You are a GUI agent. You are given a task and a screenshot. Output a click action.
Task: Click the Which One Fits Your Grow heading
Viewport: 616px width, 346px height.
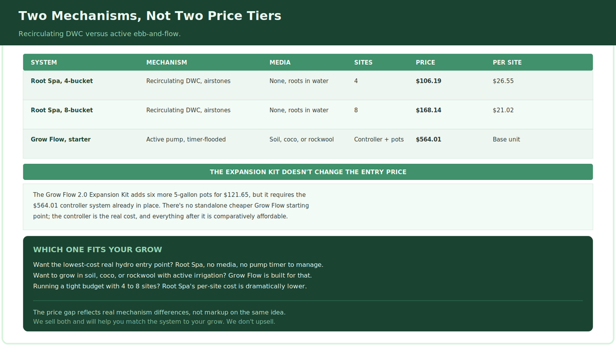[97, 249]
